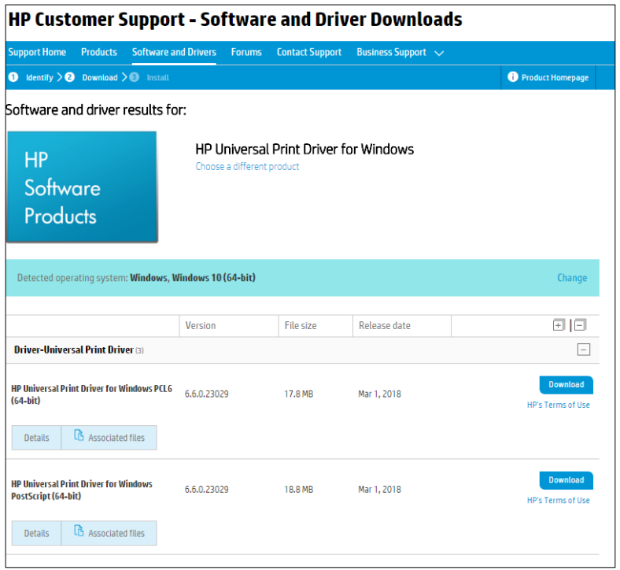Open the Product Homepage link
The height and width of the screenshot is (570, 620).
[x=555, y=77]
